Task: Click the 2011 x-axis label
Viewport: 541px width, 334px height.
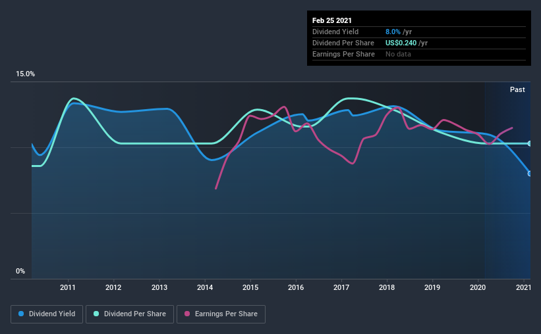Action: point(68,287)
